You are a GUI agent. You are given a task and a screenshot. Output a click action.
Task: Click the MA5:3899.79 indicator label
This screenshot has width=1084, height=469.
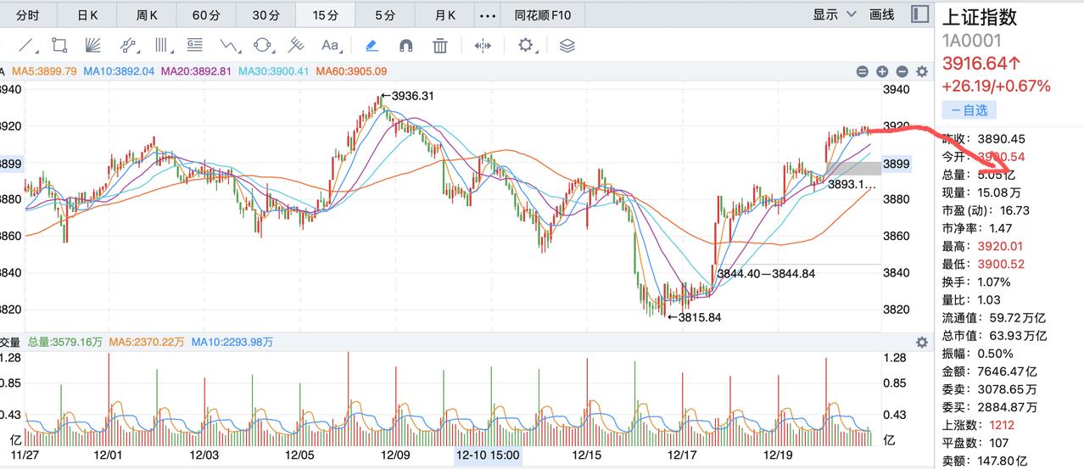(44, 72)
